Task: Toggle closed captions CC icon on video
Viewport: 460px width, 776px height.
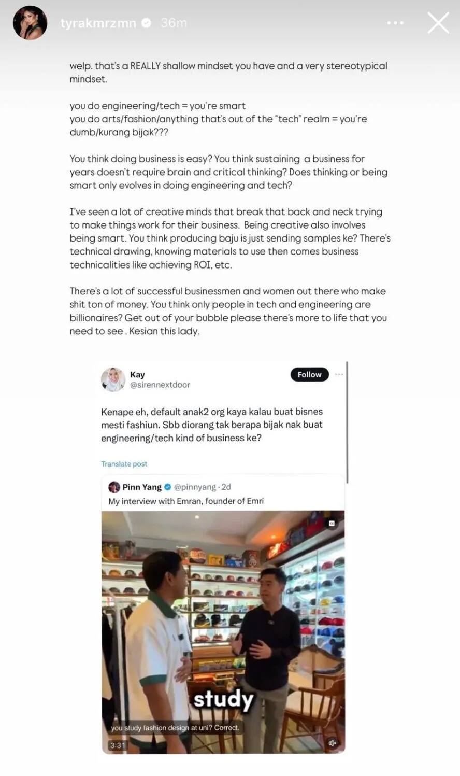Action: tap(332, 524)
